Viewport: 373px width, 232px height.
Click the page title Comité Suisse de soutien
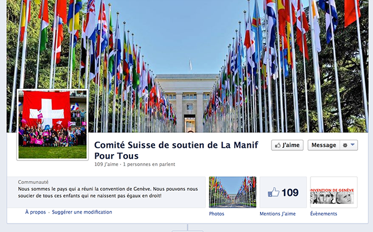[176, 150]
